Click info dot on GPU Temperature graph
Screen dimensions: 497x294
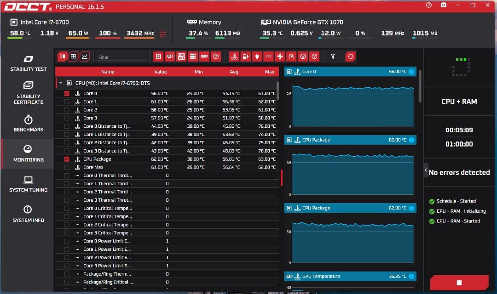(x=411, y=277)
